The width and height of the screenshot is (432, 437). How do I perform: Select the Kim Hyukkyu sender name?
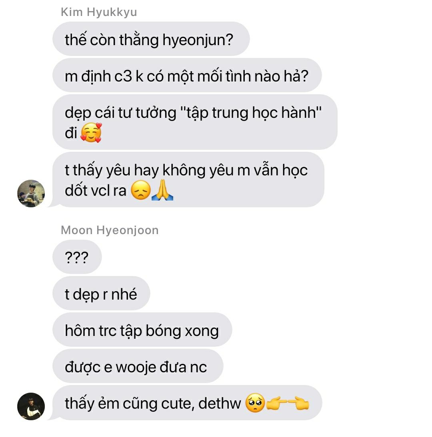(99, 12)
